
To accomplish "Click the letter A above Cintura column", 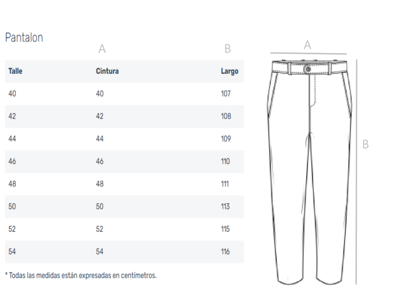I will point(102,48).
